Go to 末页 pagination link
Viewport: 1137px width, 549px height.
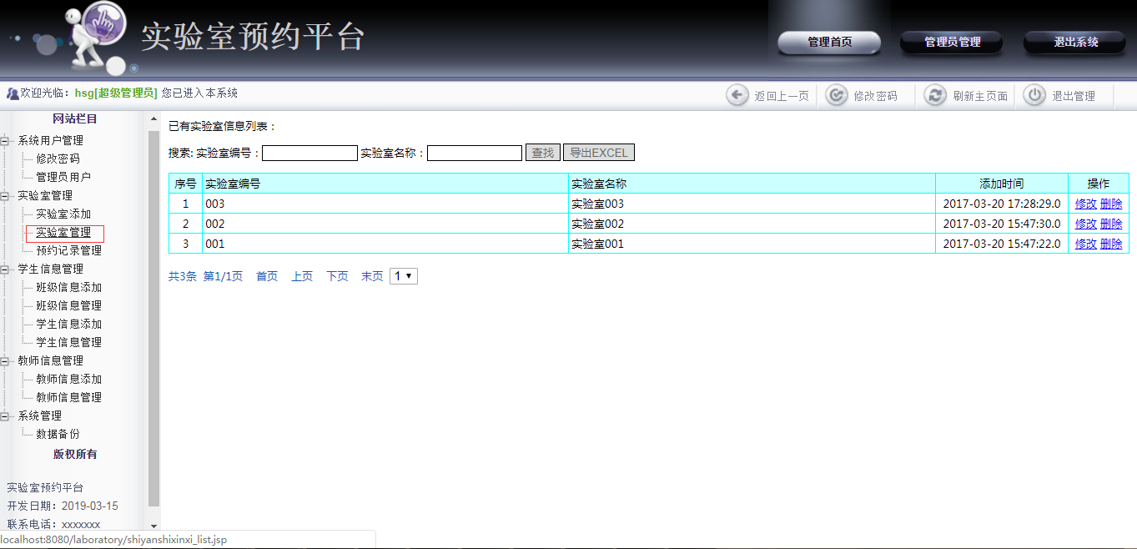click(372, 276)
